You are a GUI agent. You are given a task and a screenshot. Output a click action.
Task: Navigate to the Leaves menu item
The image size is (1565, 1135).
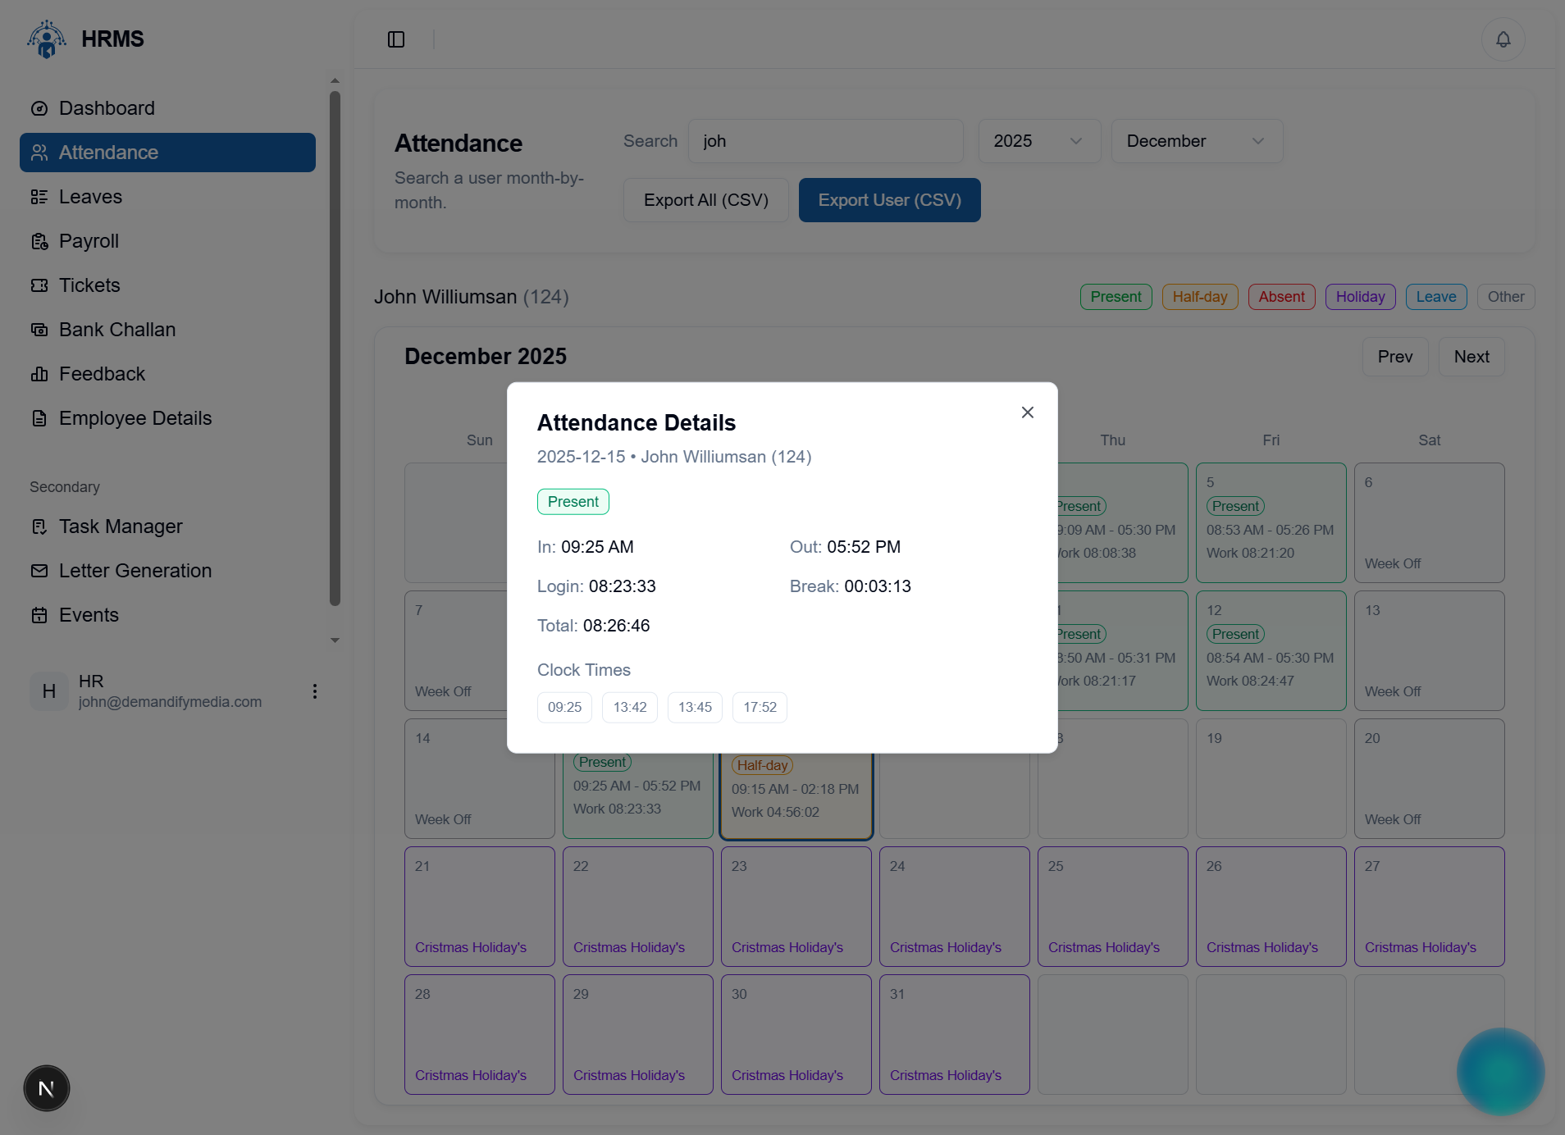coord(90,196)
